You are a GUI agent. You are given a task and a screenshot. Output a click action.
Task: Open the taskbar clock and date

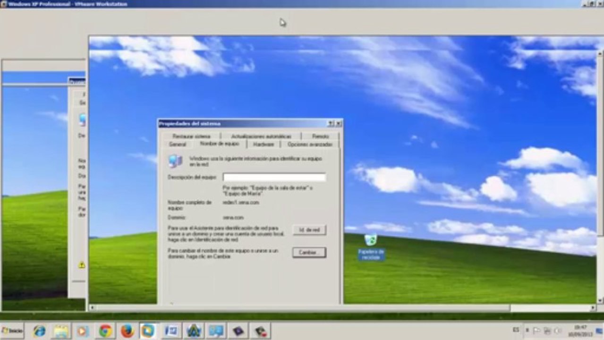[580, 331]
